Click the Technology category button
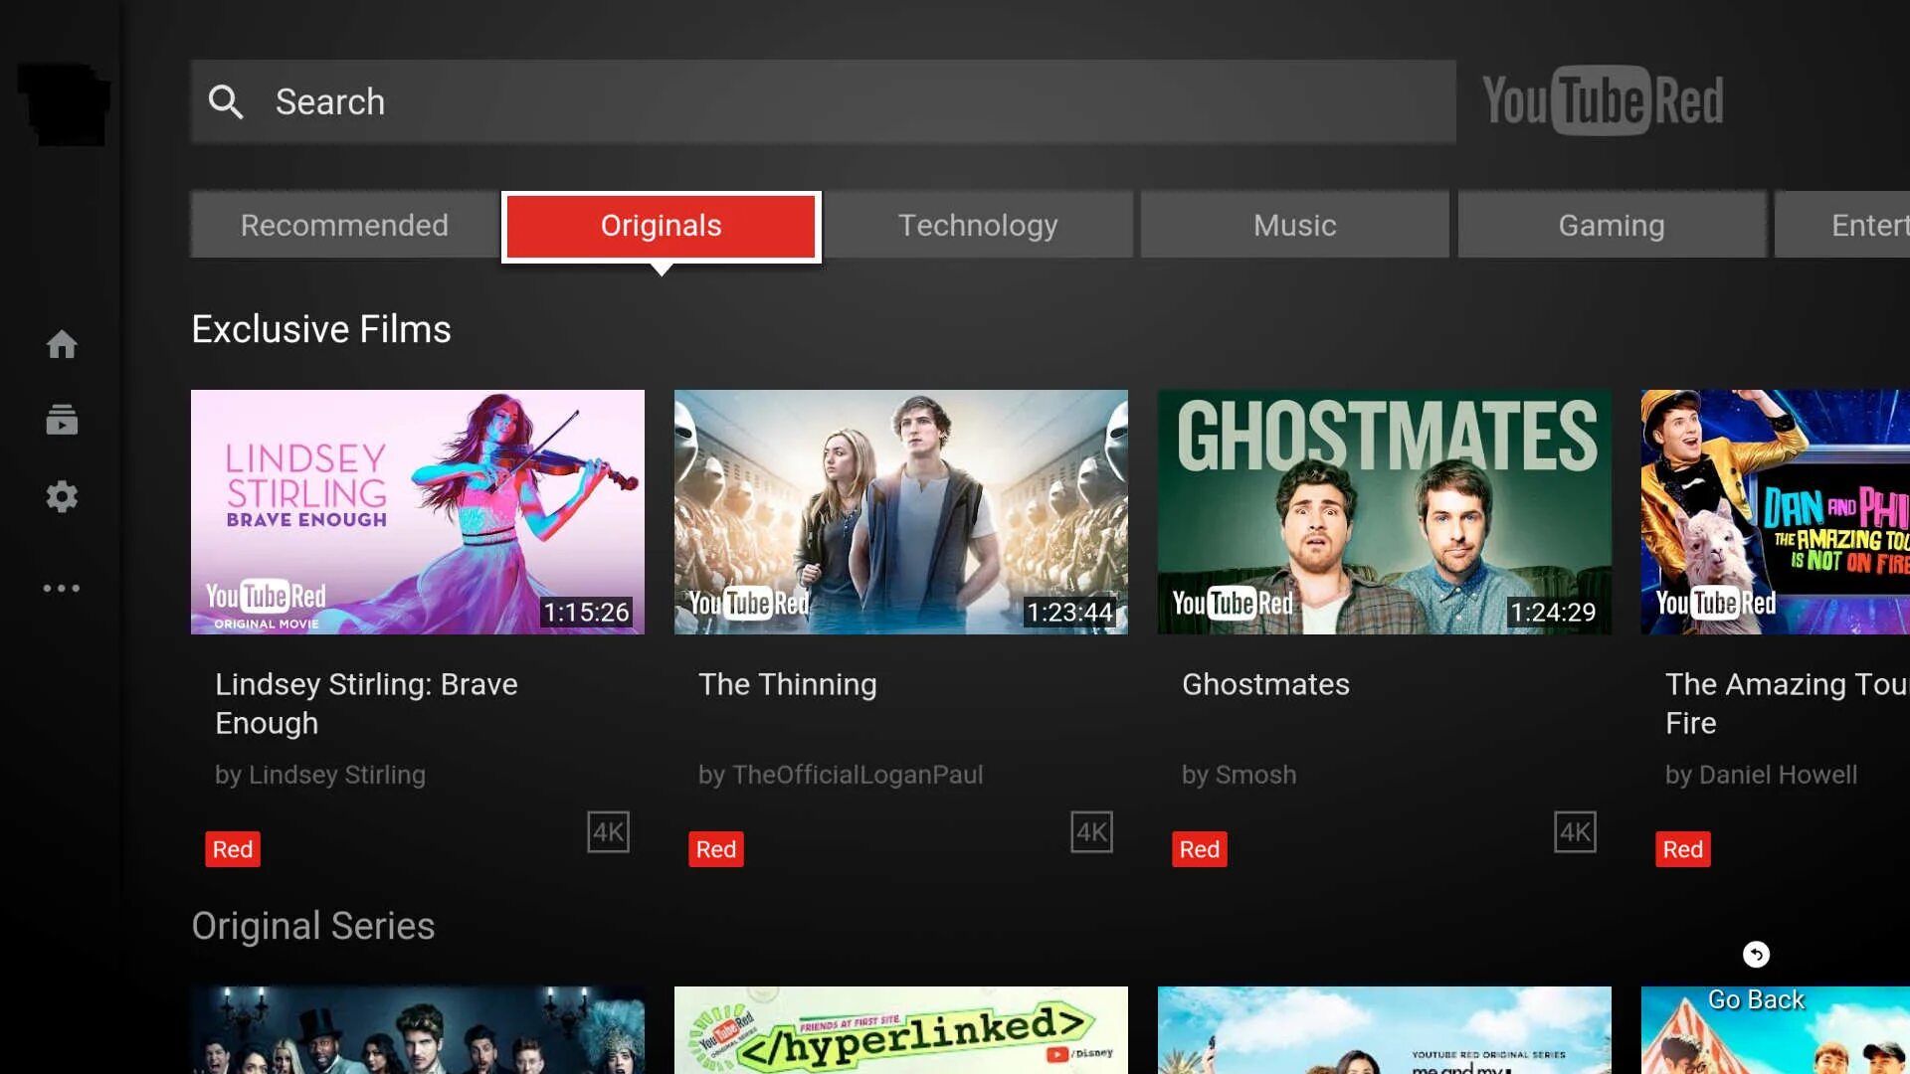 977,226
